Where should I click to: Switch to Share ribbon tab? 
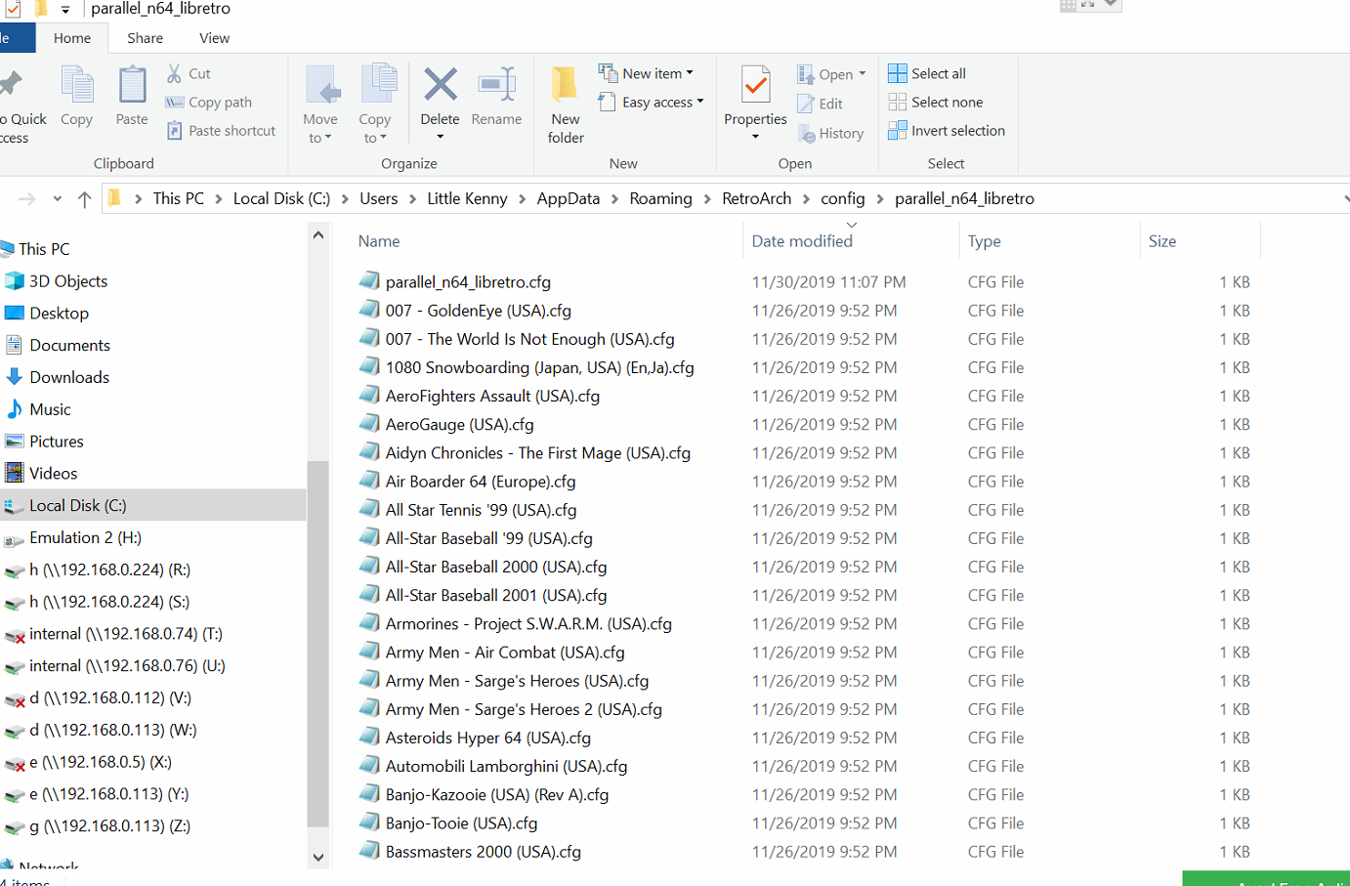[x=146, y=38]
